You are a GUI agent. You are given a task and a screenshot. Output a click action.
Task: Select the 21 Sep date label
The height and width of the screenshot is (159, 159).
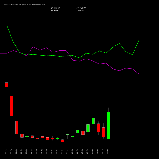pos(16,151)
